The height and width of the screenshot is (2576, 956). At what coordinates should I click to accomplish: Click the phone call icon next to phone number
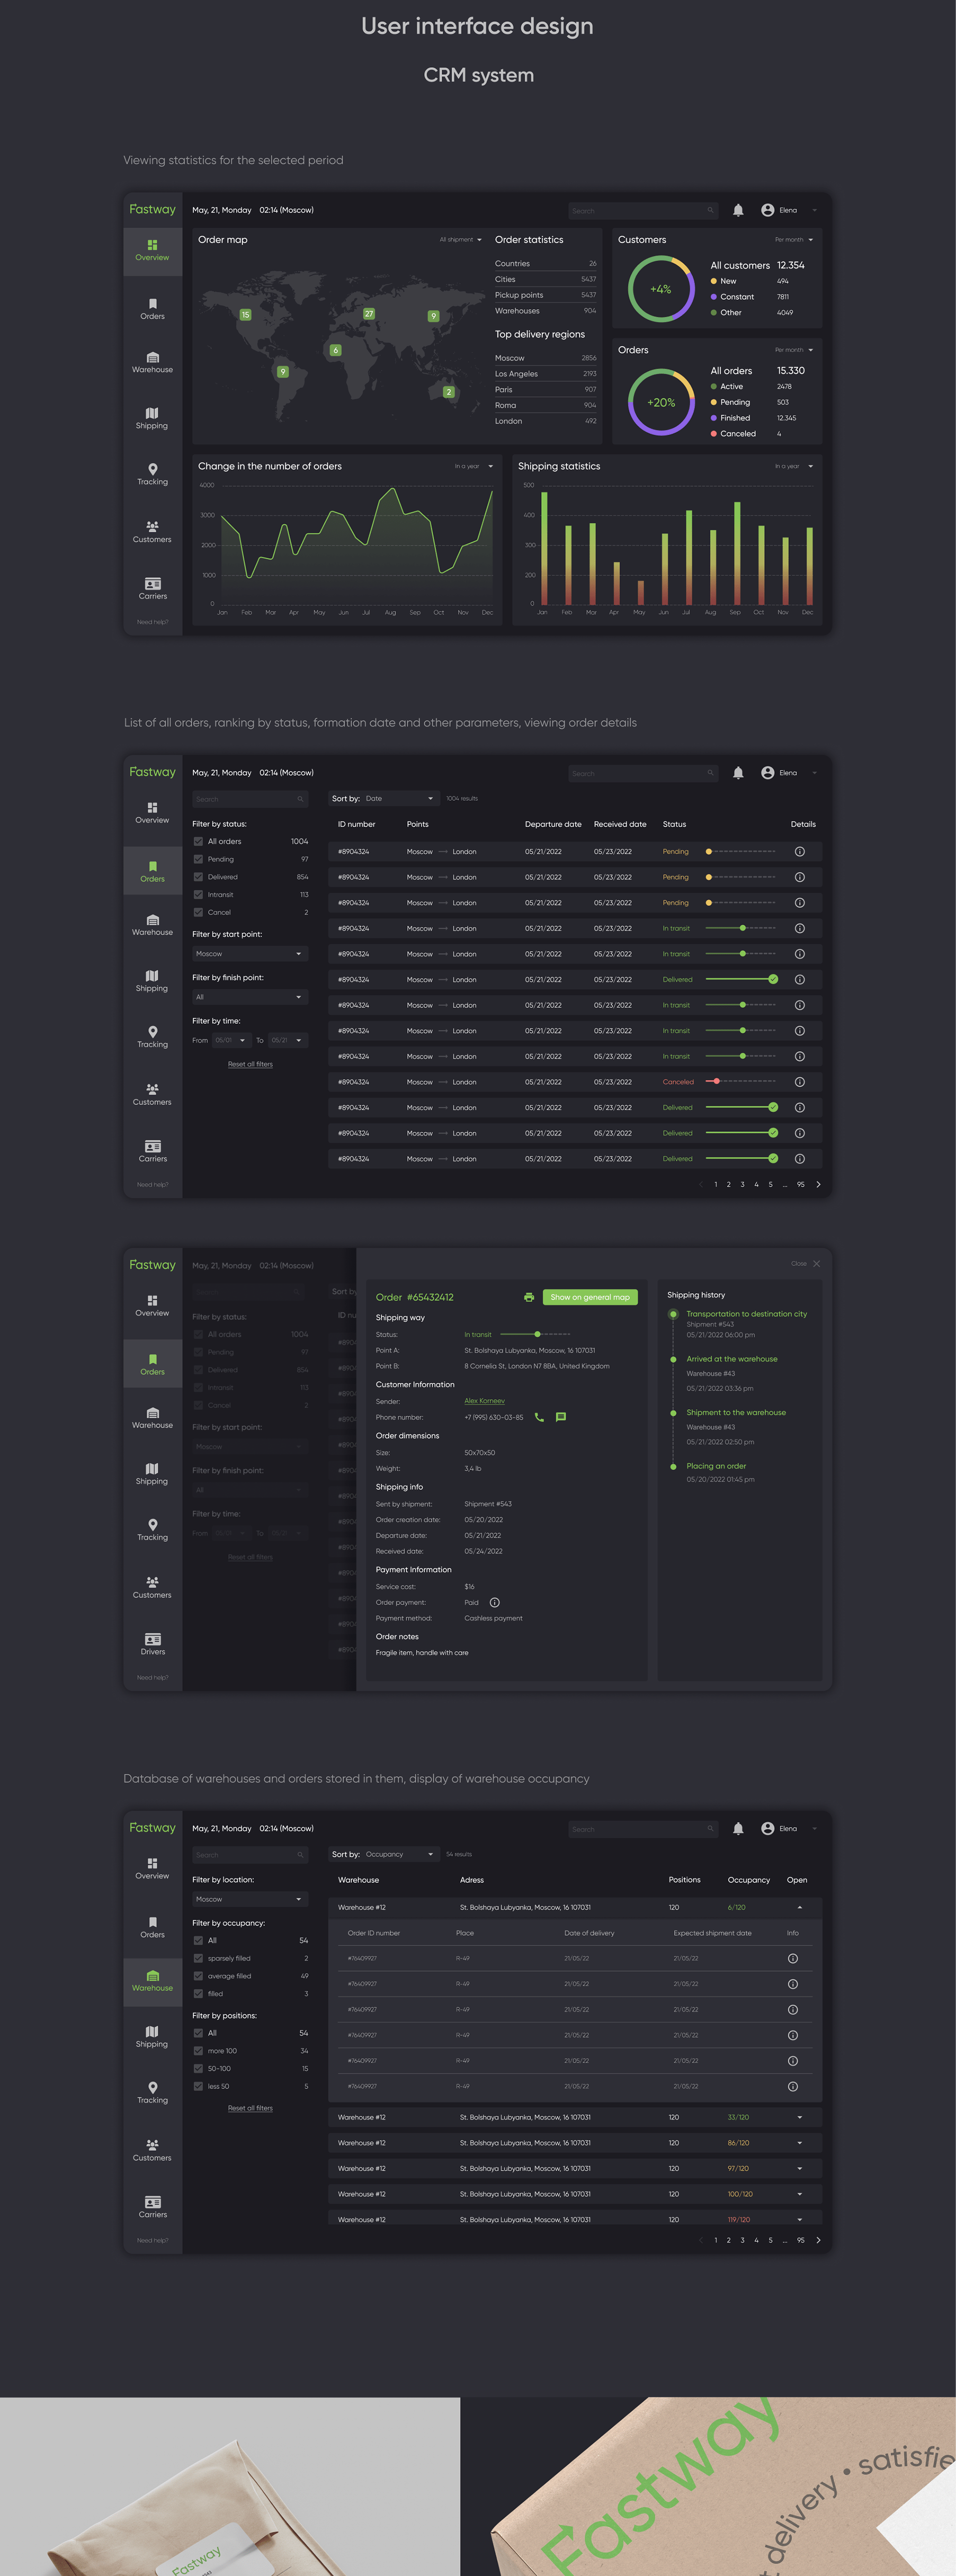[x=539, y=1417]
